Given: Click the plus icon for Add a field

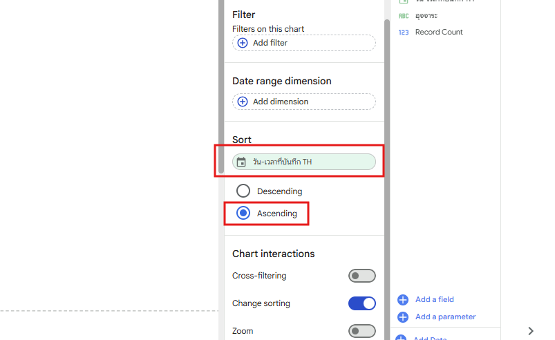Looking at the screenshot, I should point(403,300).
